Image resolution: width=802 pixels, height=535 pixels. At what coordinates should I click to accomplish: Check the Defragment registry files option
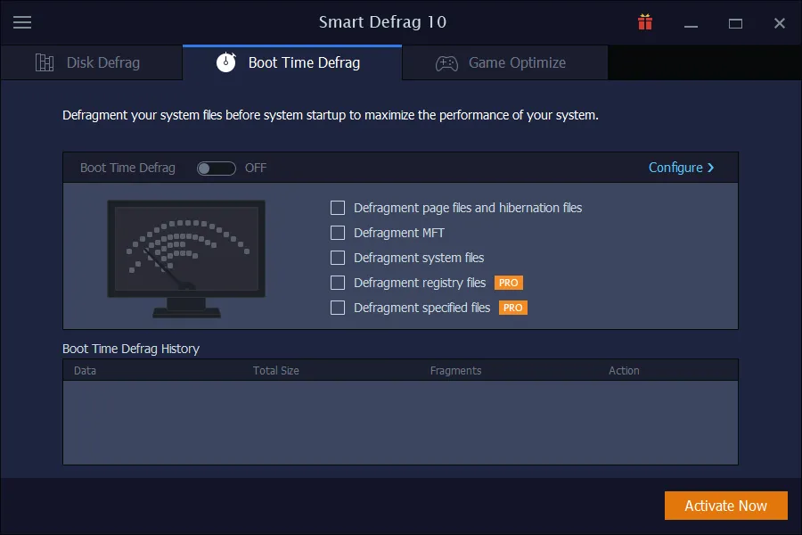click(338, 283)
